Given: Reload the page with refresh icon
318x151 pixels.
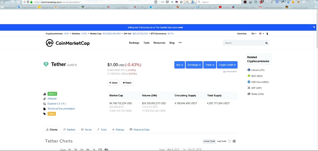Looking at the screenshot, I should (13, 2).
